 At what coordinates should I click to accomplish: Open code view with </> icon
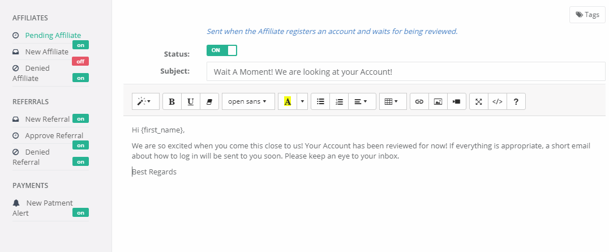[x=498, y=101]
